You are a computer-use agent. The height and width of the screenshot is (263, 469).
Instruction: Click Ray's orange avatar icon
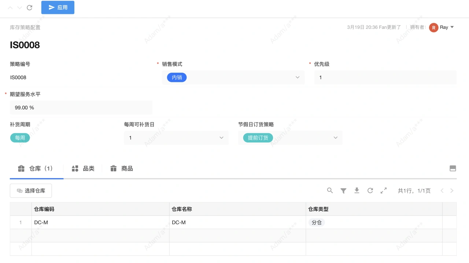434,27
